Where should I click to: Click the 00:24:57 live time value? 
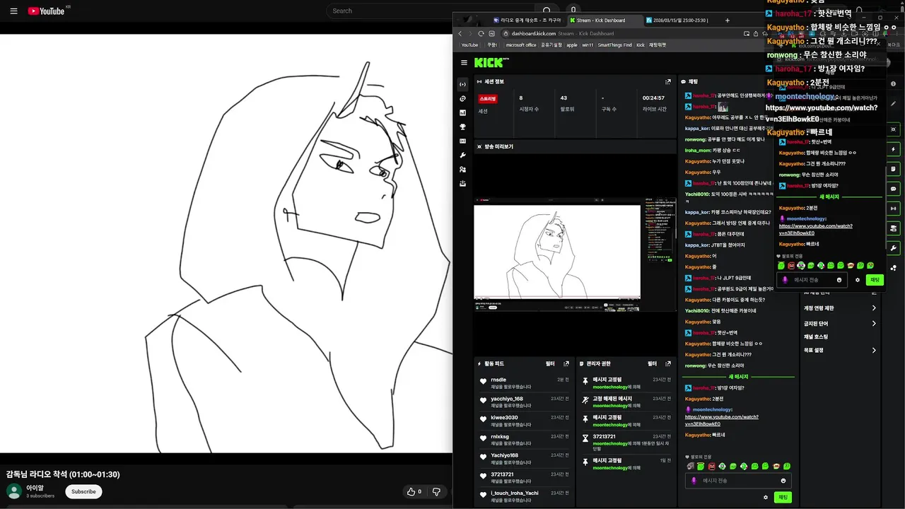click(x=653, y=98)
